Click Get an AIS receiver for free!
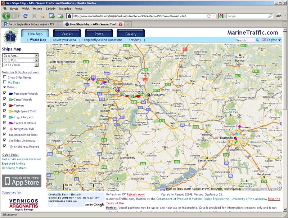Viewport: 288px width, 218px height. pyautogui.click(x=21, y=159)
